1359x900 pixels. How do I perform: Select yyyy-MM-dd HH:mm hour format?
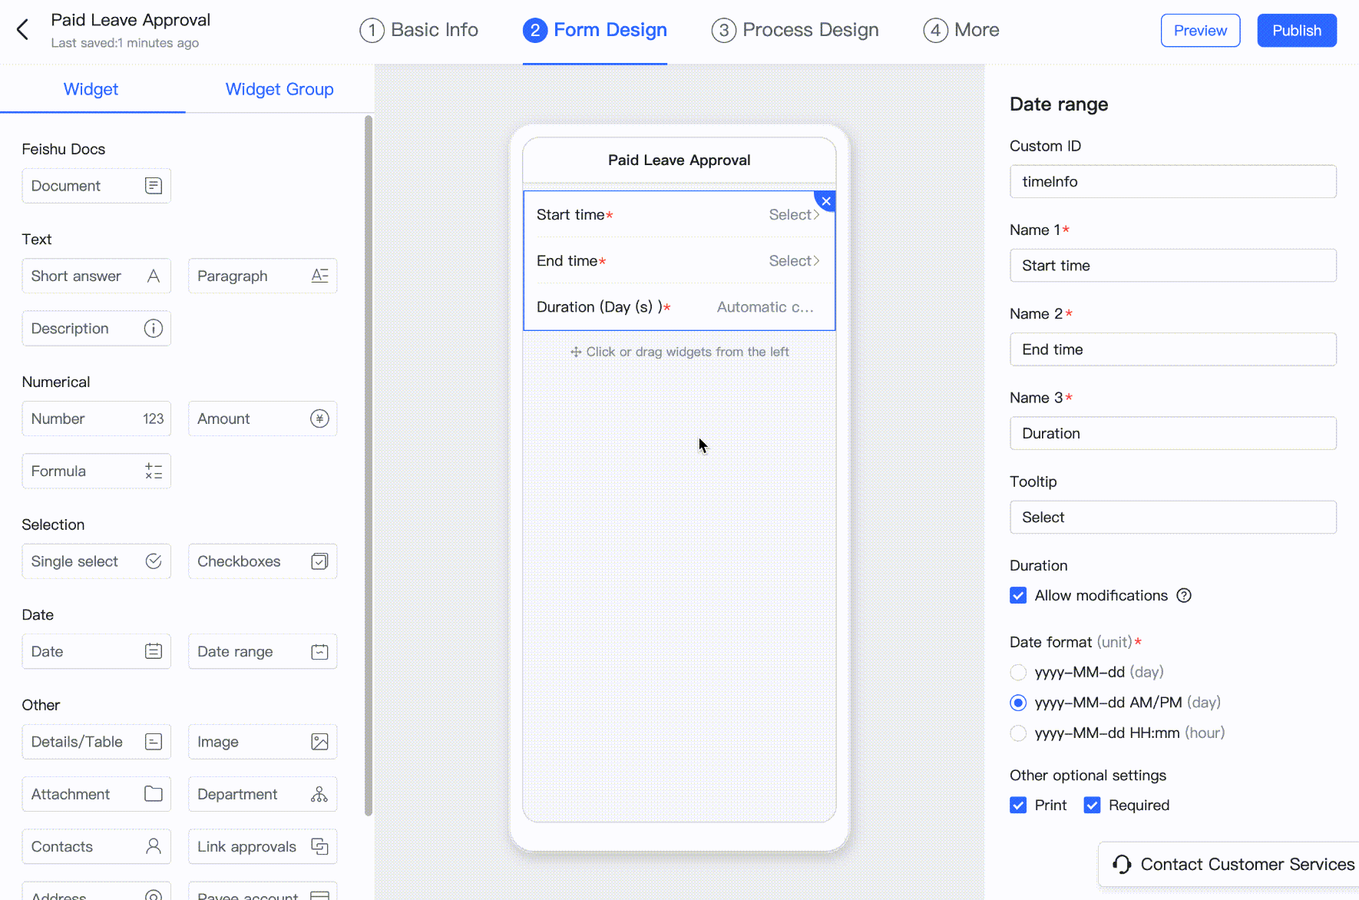tap(1018, 733)
